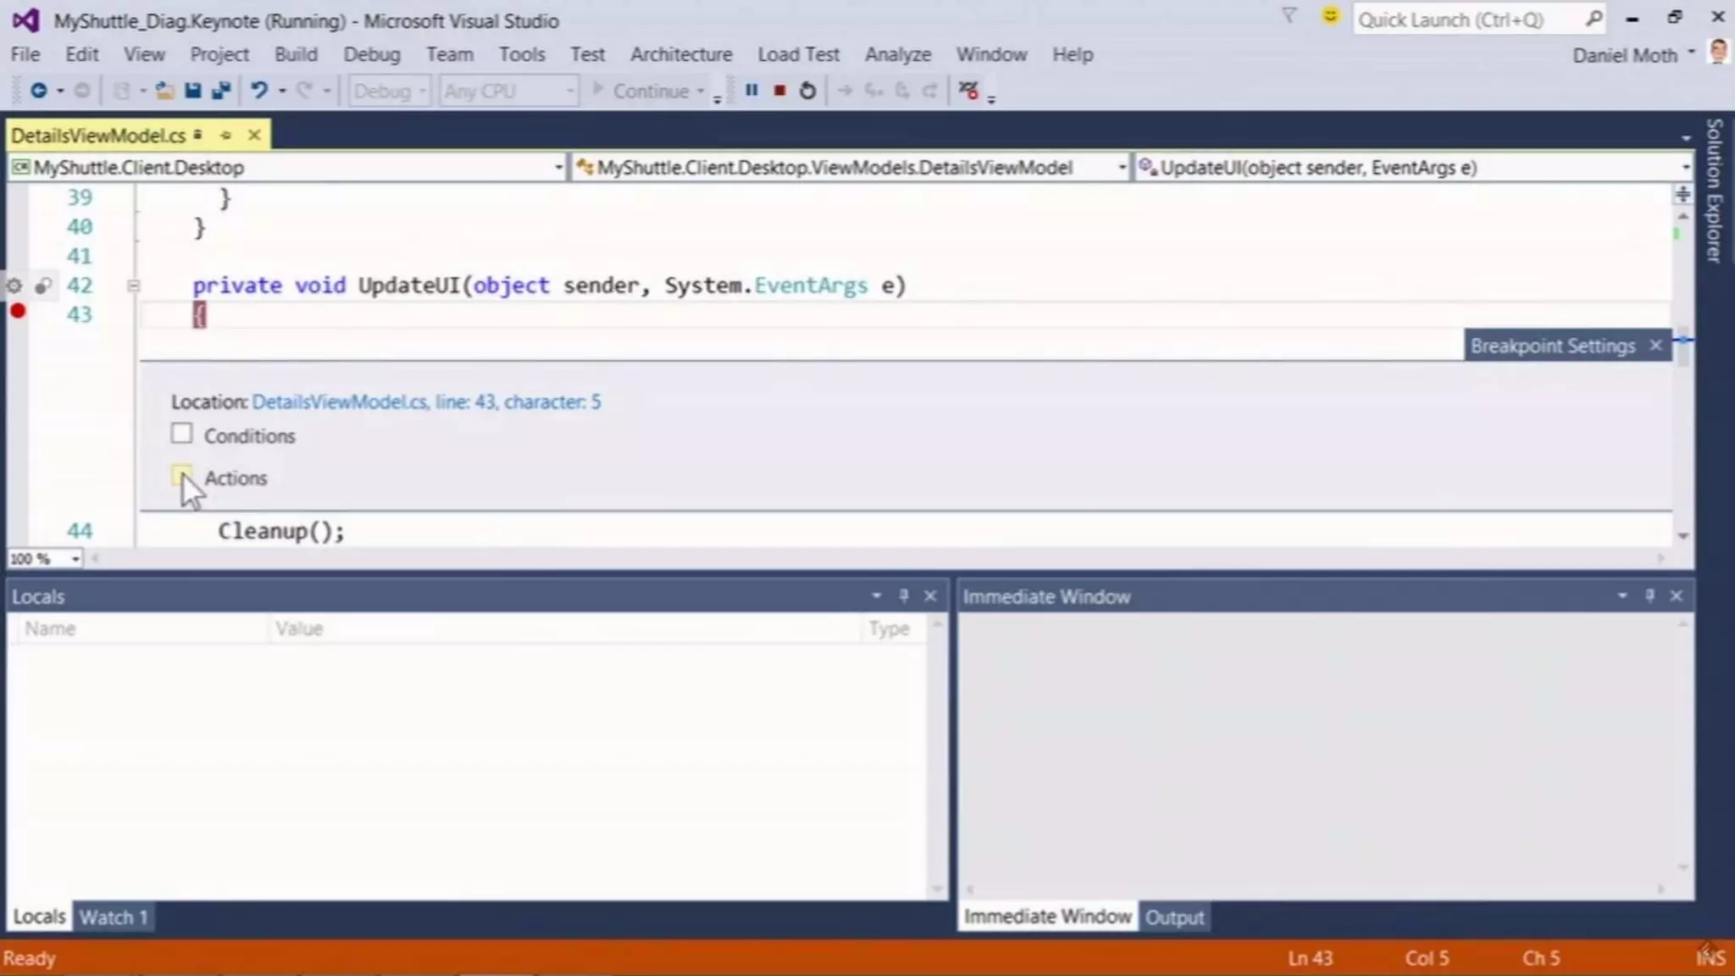This screenshot has height=976, width=1735.
Task: Open the 100 % zoom dropdown
Action: coord(75,559)
